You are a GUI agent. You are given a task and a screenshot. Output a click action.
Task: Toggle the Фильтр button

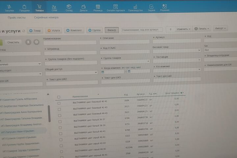112,30
